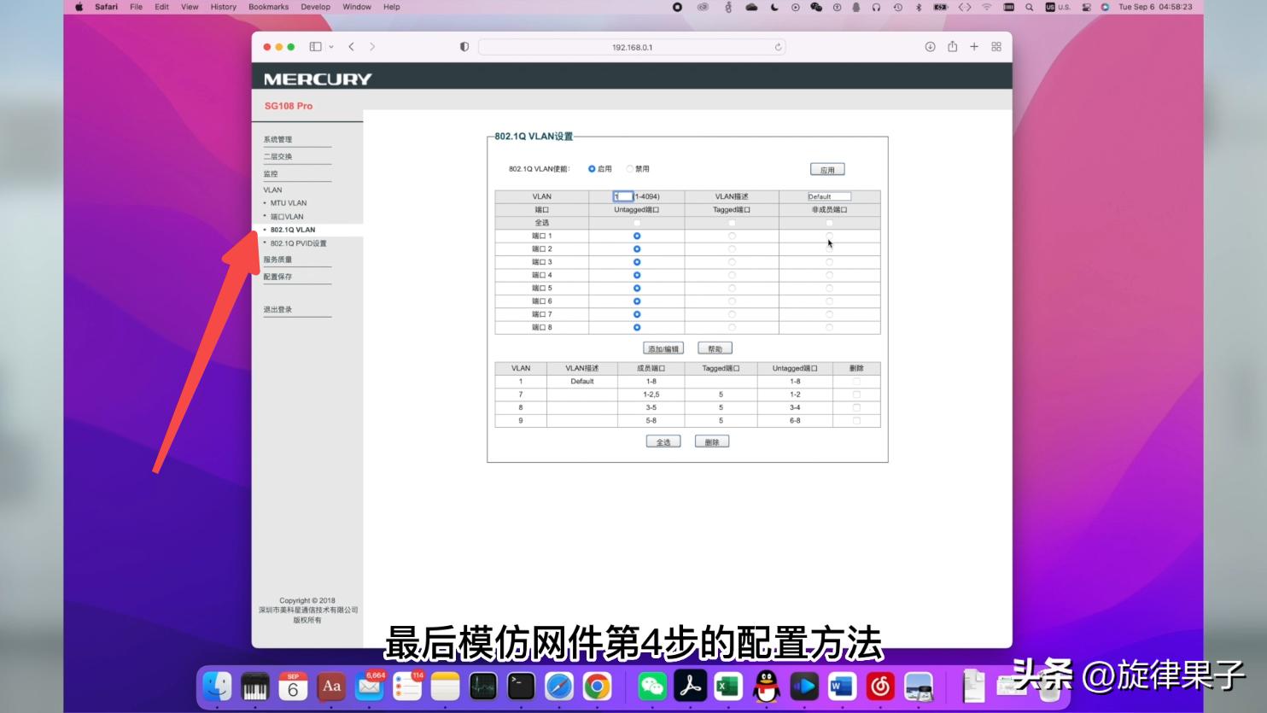The height and width of the screenshot is (713, 1267).
Task: Select the 禁用 radio button
Action: point(630,168)
